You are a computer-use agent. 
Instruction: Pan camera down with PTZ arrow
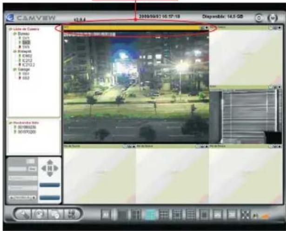(x=50, y=174)
